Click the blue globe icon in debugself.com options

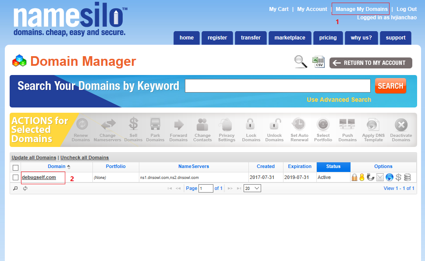pyautogui.click(x=390, y=177)
